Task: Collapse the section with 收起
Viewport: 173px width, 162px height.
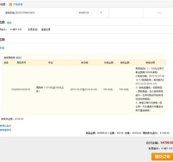Action: coord(2,48)
